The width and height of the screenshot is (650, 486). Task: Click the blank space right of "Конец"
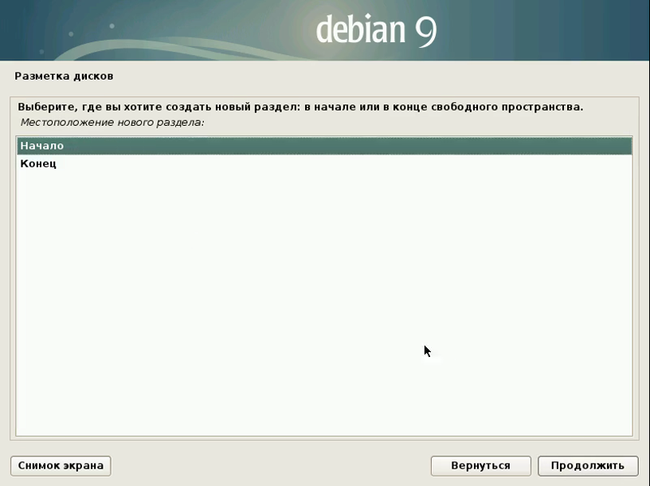(319, 164)
